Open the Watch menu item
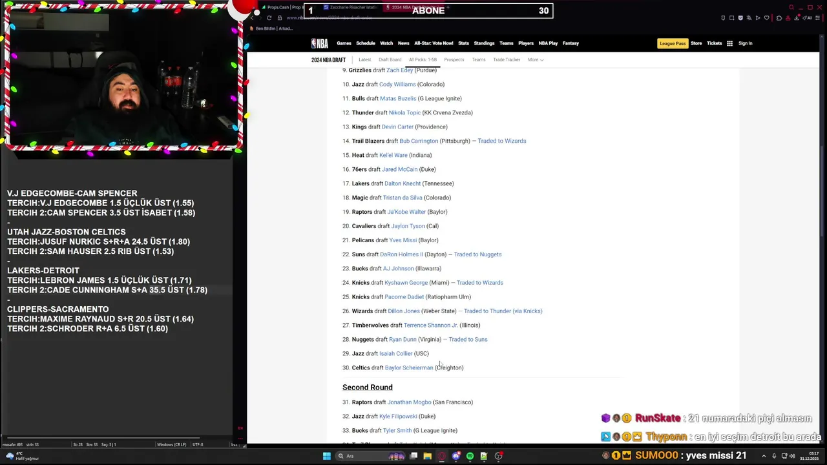 pos(386,43)
